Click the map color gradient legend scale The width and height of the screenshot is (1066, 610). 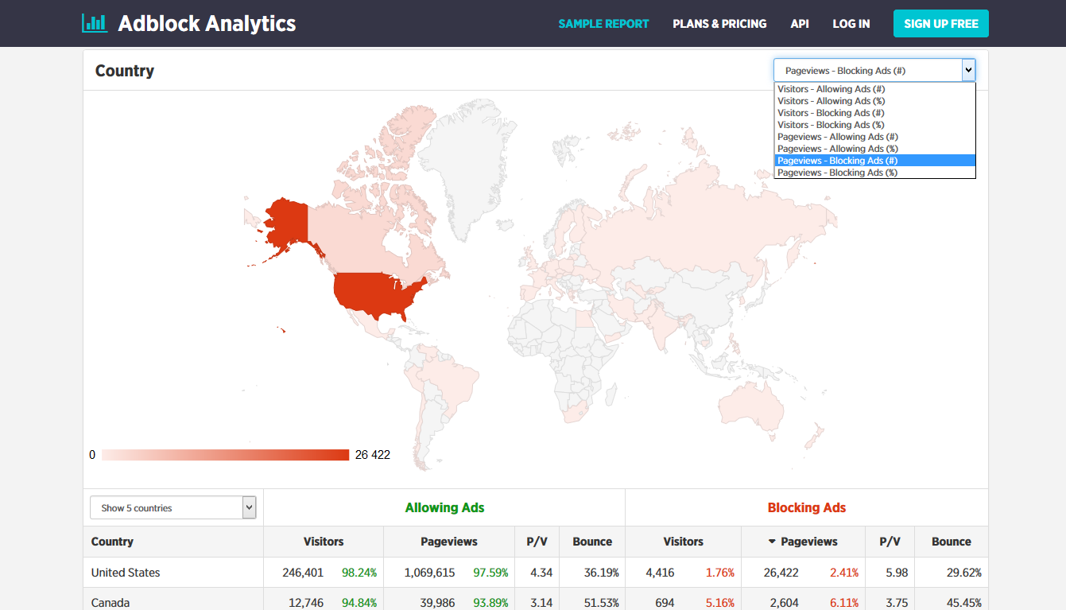pyautogui.click(x=225, y=454)
